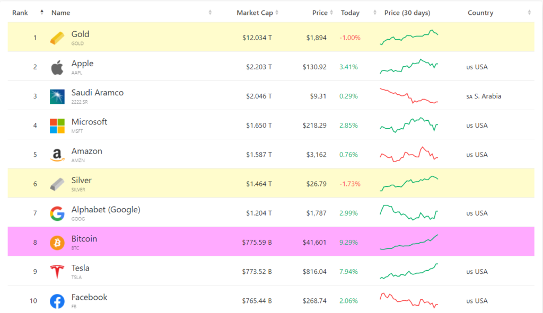View Facebook 30-day price chart
543x313 pixels.
409,300
